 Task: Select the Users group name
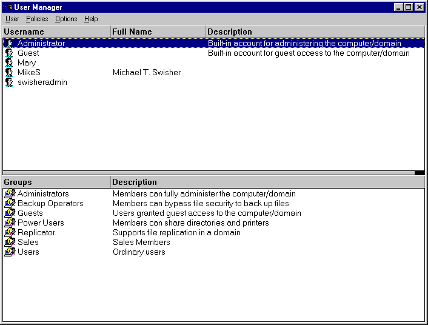[x=28, y=252]
